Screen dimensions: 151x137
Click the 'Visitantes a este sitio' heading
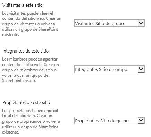[23, 5]
